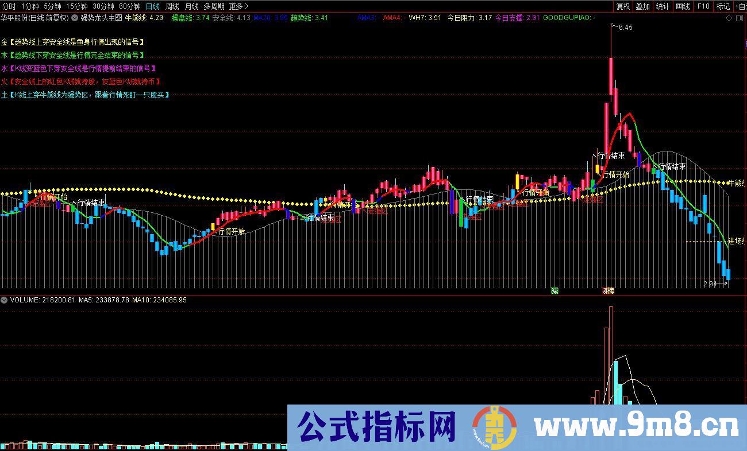This screenshot has height=451, width=747.
Task: Select the 30分钟 period tab
Action: coord(103,6)
